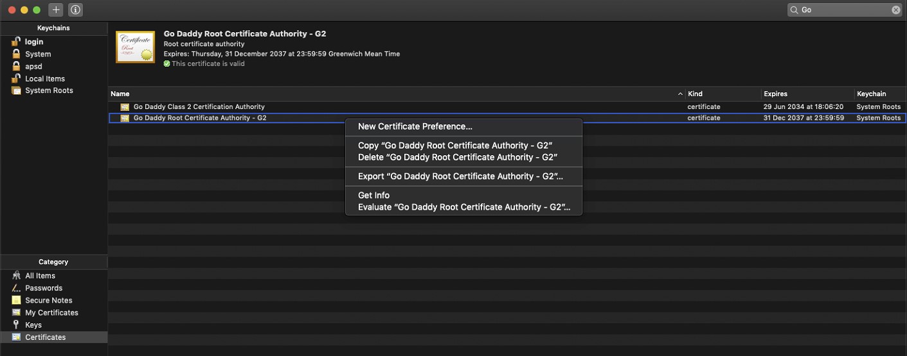Show Passwords category
Screen dimensions: 907x356
tap(44, 288)
